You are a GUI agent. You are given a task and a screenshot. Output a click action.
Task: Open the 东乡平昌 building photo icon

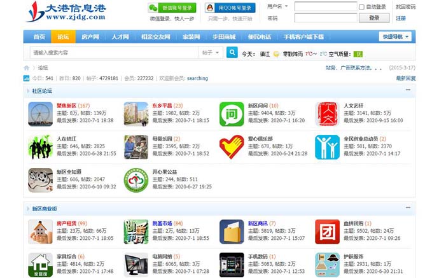(x=136, y=114)
